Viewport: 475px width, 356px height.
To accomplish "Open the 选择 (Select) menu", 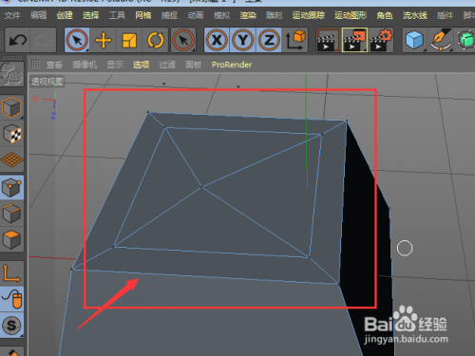I will click(x=91, y=15).
